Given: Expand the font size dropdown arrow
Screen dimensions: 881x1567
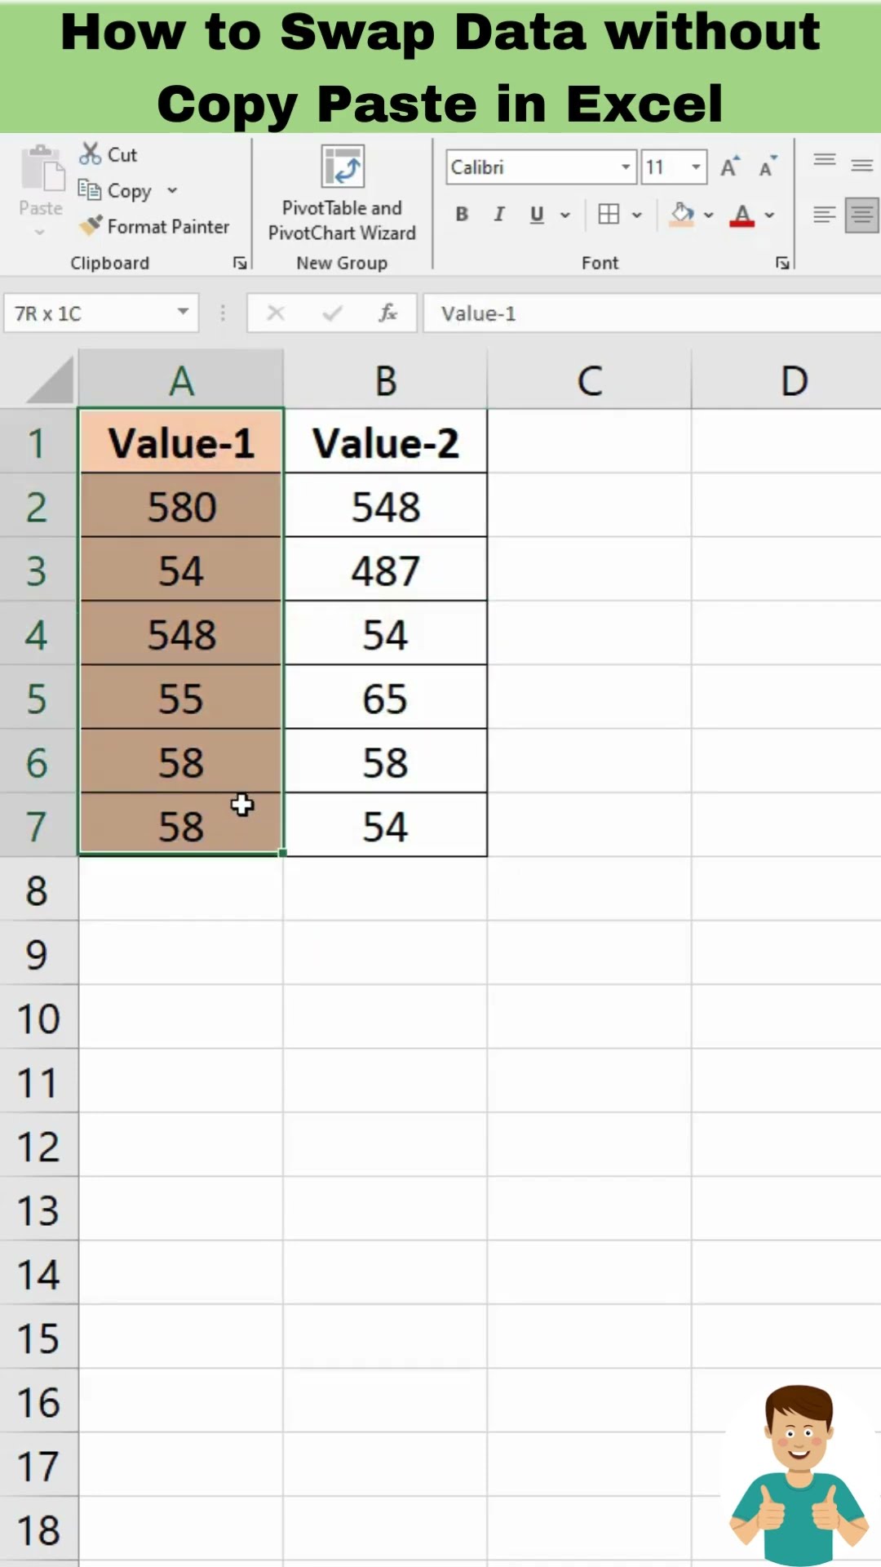Looking at the screenshot, I should (x=696, y=167).
